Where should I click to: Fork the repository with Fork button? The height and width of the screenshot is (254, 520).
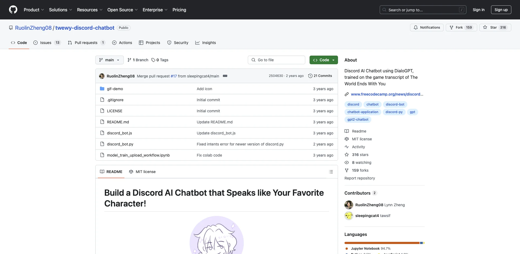461,28
